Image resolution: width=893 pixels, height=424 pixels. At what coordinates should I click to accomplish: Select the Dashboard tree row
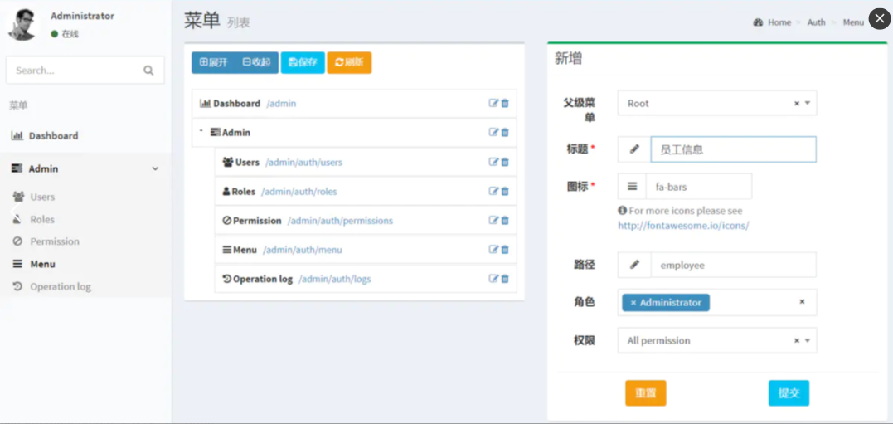pyautogui.click(x=354, y=104)
